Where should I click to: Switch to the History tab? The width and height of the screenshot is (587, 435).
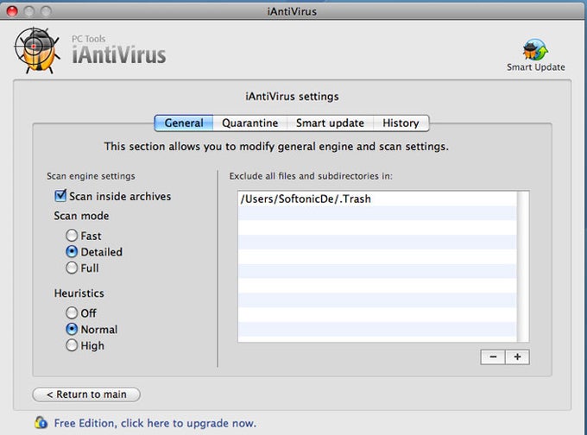401,123
